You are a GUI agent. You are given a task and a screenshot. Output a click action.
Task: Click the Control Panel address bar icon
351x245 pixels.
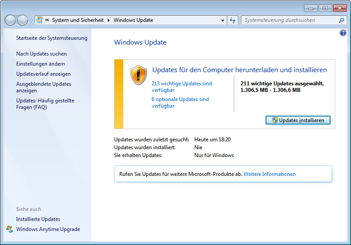pyautogui.click(x=39, y=20)
